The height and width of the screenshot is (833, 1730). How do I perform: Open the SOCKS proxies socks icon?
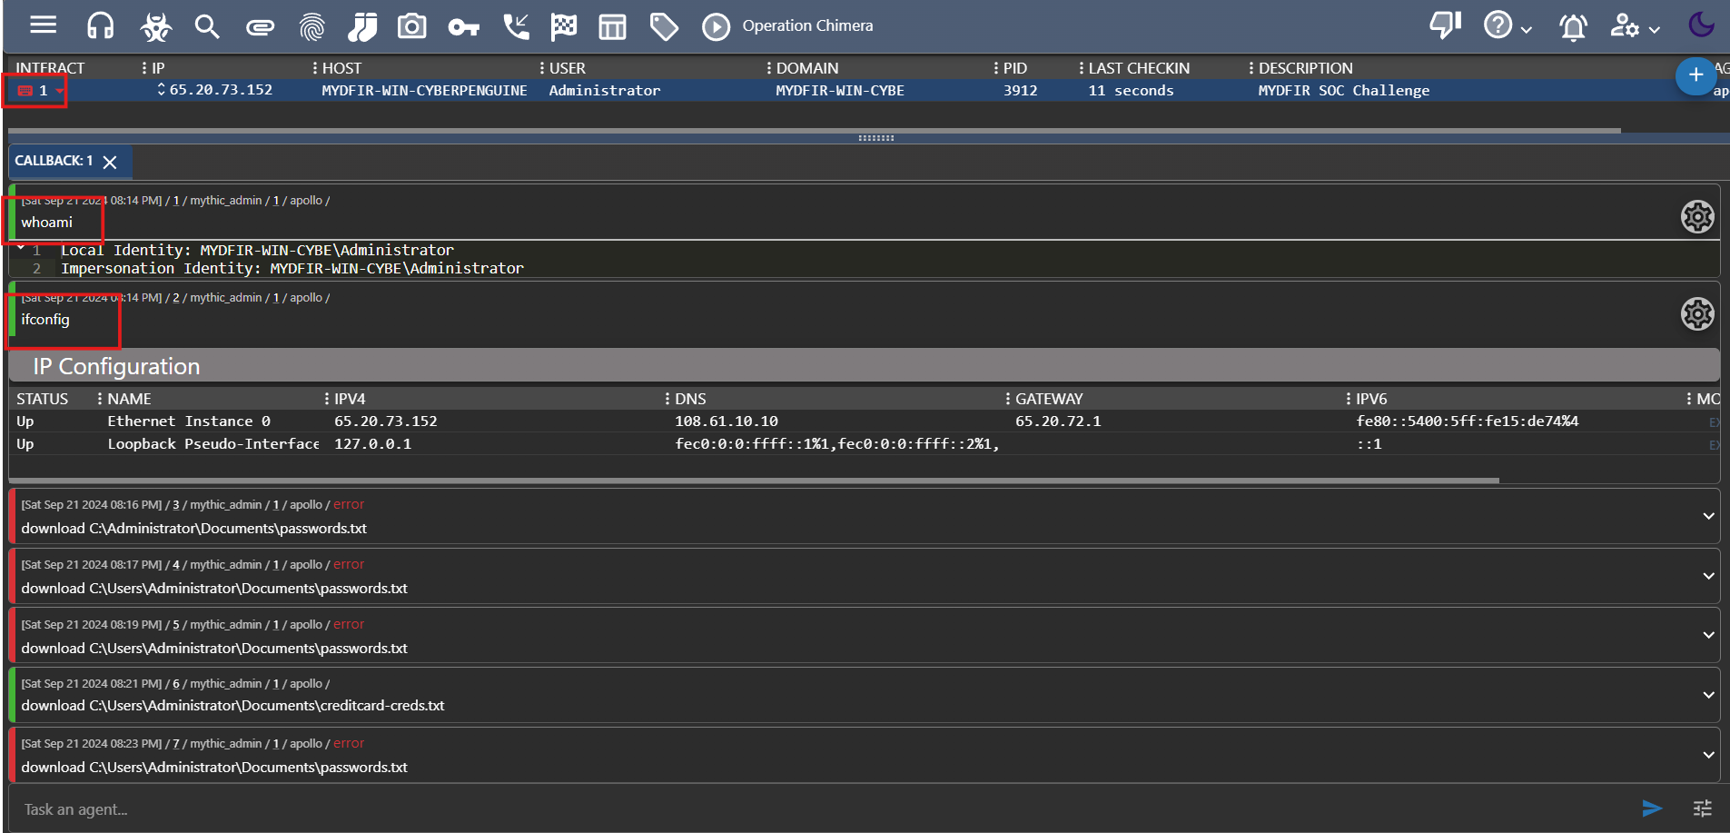click(x=362, y=27)
